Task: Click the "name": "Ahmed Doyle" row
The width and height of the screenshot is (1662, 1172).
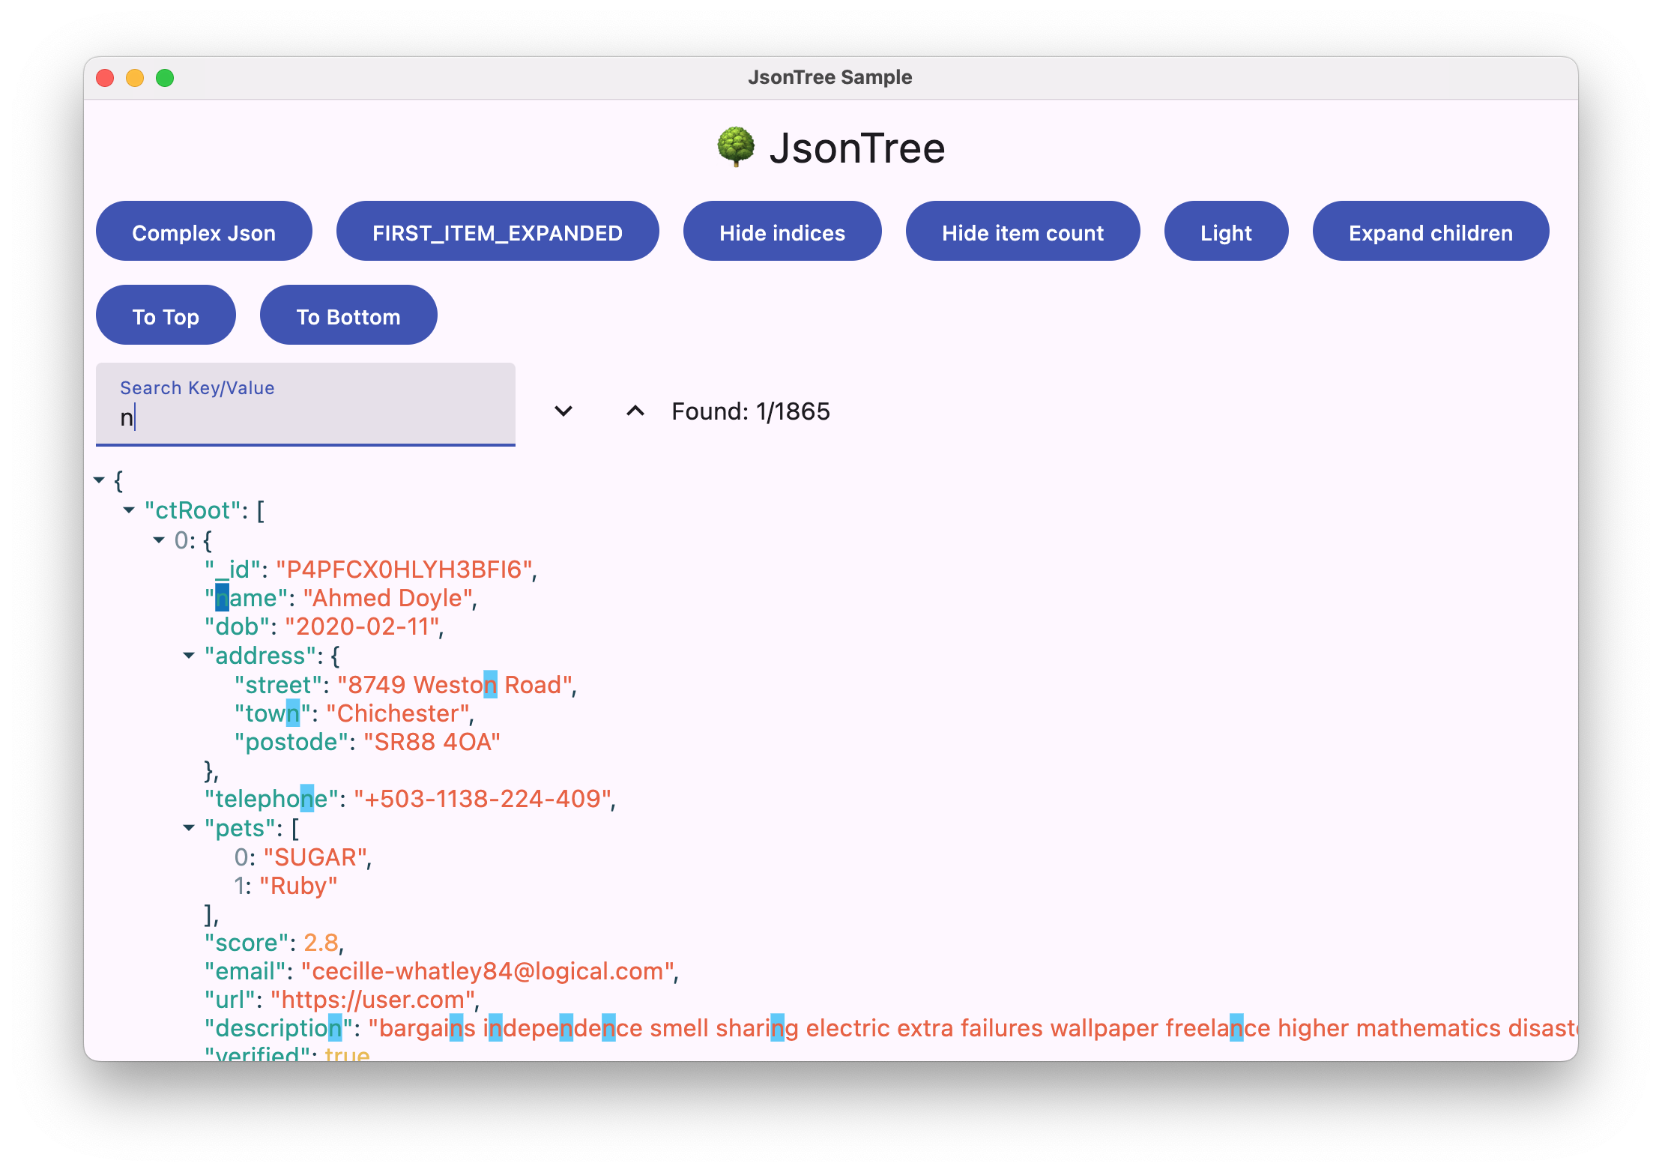Action: click(x=341, y=599)
